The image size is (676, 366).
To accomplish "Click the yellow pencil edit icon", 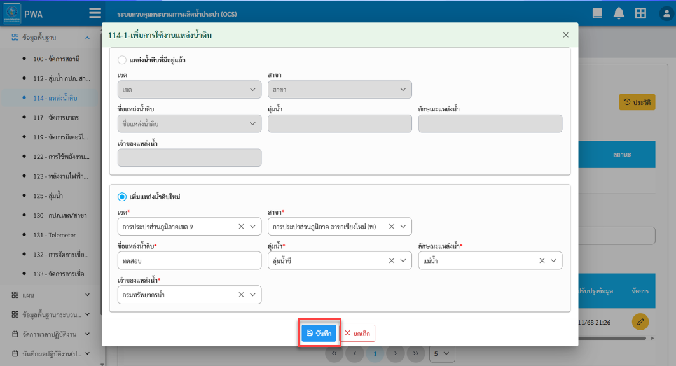I will tap(640, 322).
